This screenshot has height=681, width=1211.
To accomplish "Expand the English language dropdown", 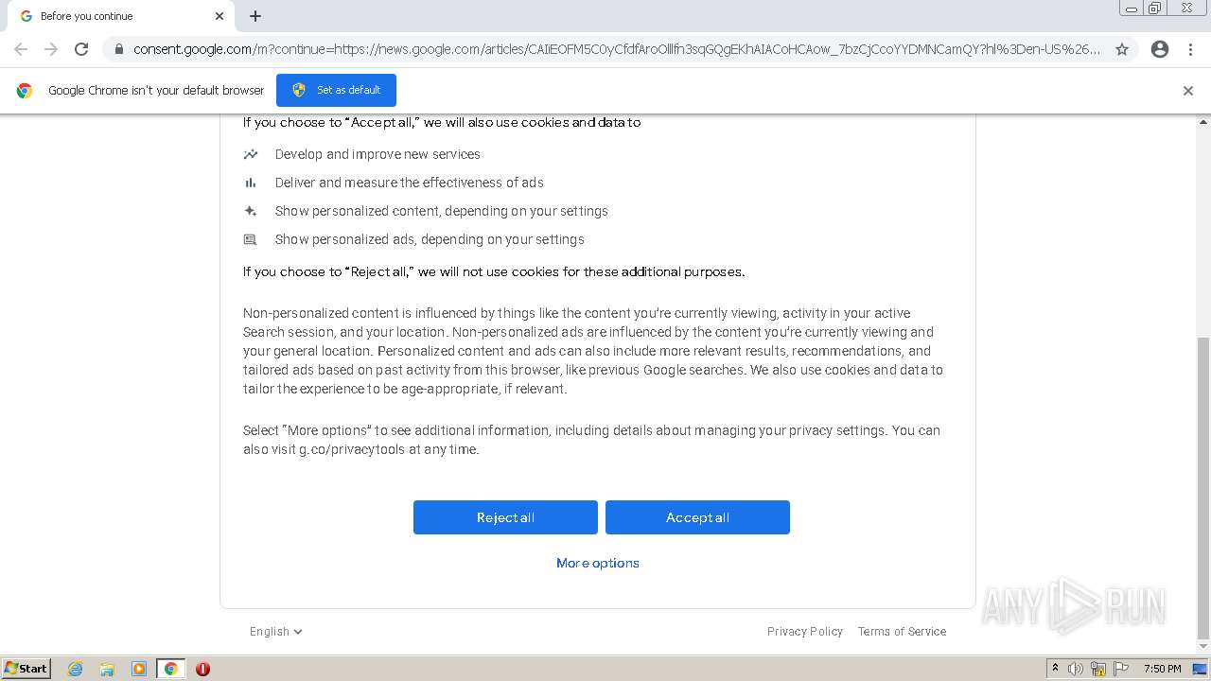I will point(276,632).
